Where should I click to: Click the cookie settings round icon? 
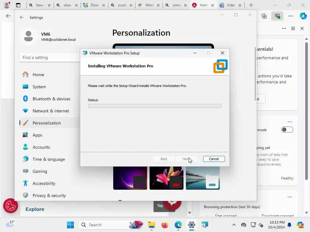[x=11, y=206]
